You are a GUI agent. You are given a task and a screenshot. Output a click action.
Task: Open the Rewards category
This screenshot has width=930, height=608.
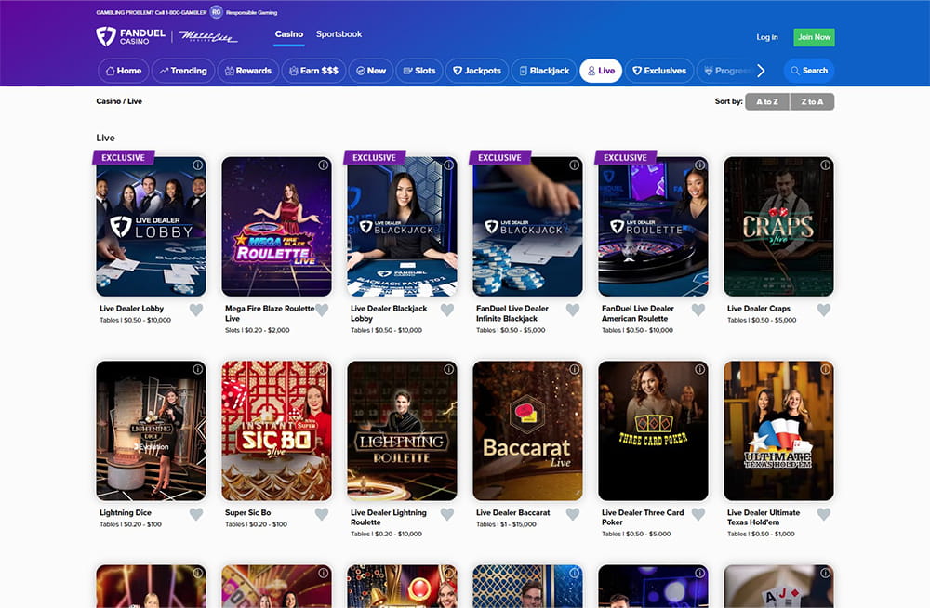tap(248, 71)
